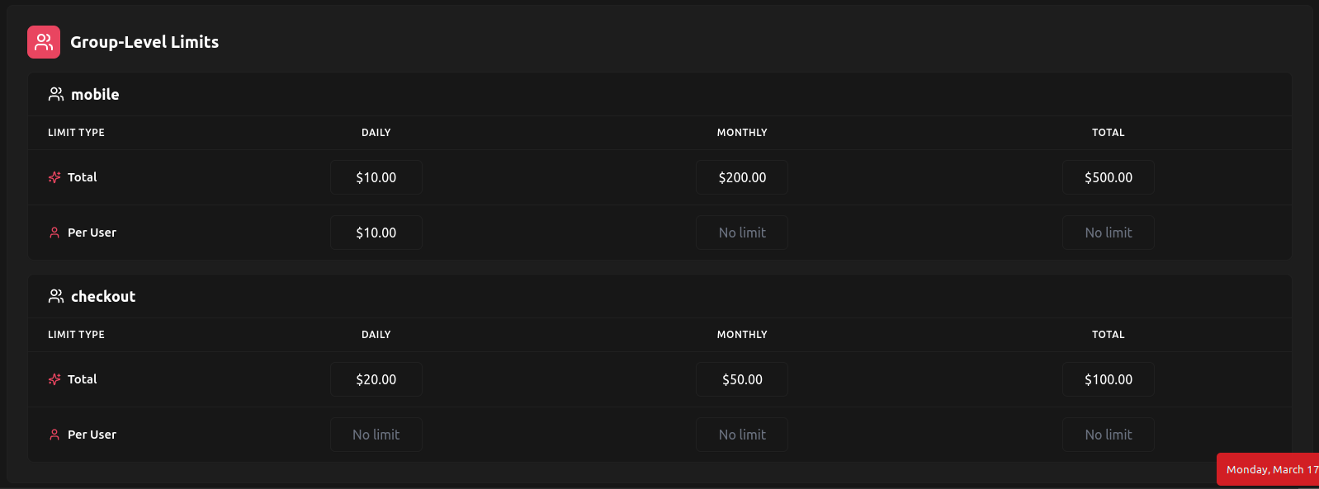
Task: Edit mobile Total monthly limit of $200.00
Action: 742,177
